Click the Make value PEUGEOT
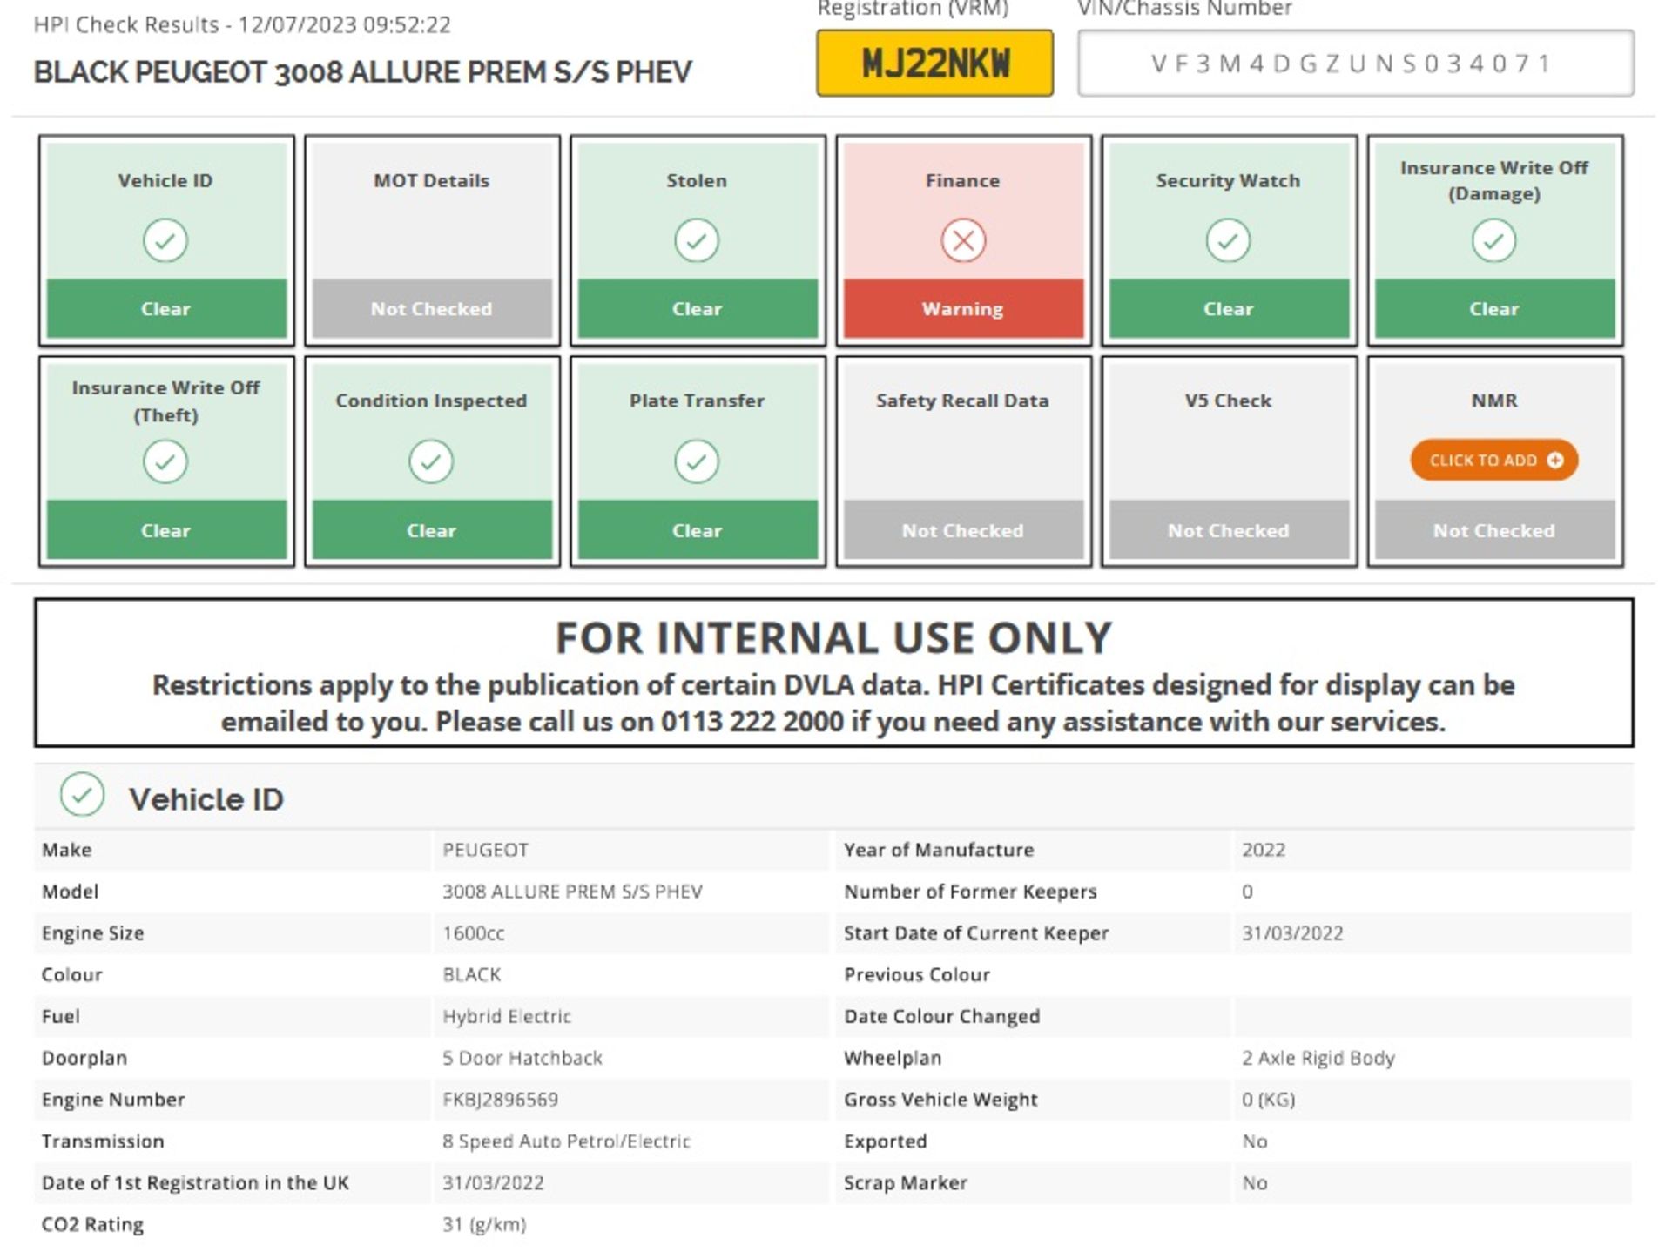Image resolution: width=1672 pixels, height=1252 pixels. 485,850
